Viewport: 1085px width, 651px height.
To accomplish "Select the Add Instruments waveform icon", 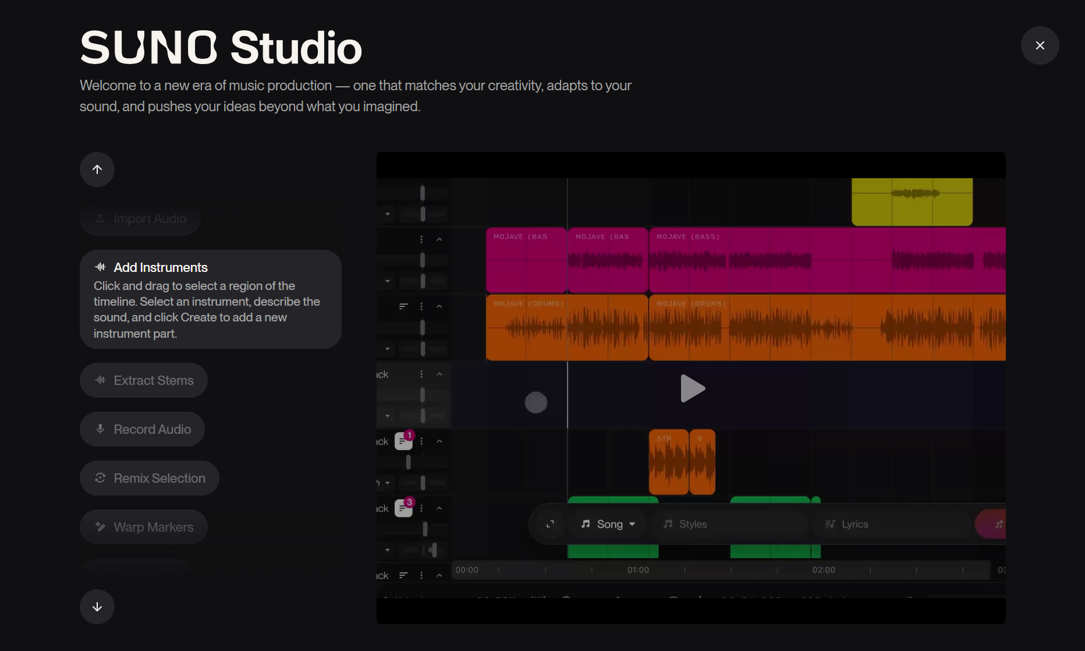I will [100, 267].
